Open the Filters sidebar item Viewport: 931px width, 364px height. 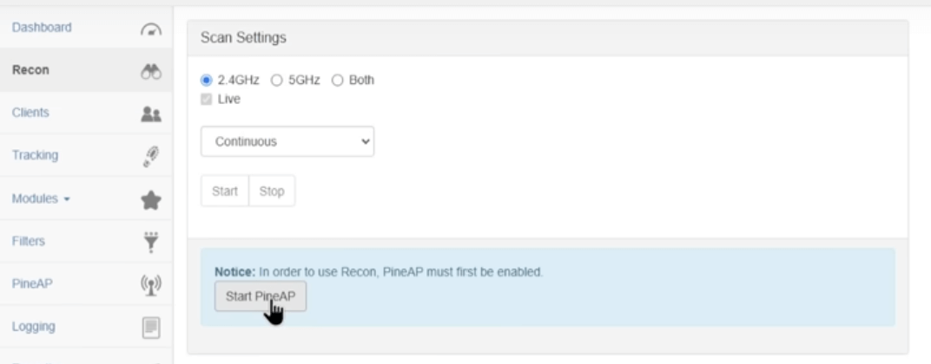click(29, 241)
